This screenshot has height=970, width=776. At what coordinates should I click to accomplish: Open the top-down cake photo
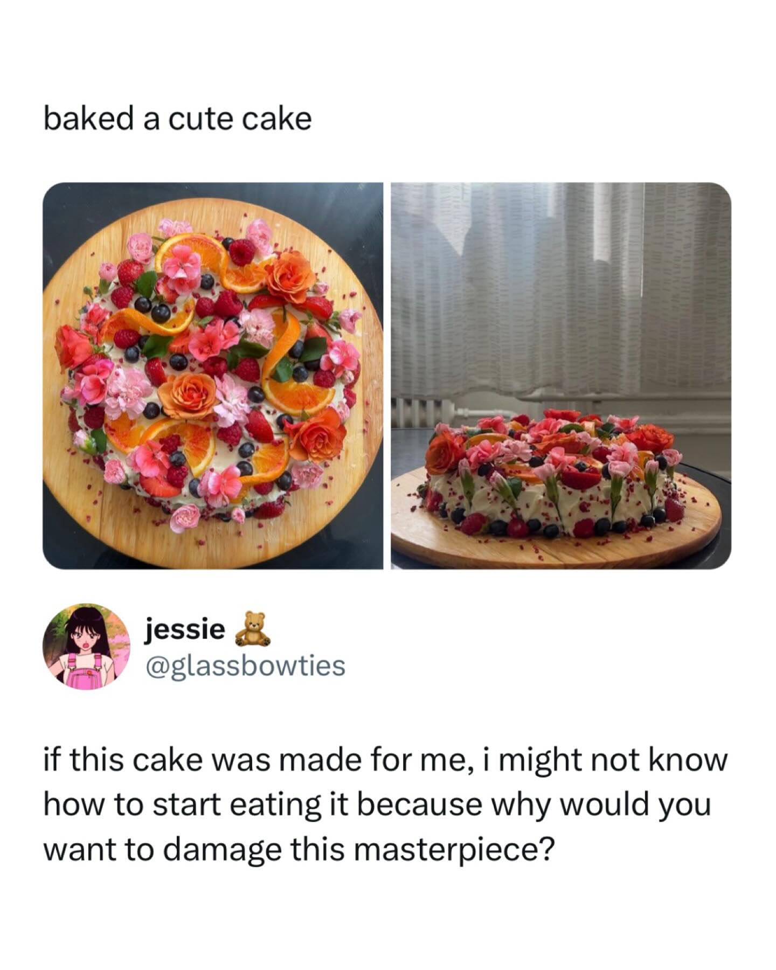(x=212, y=376)
